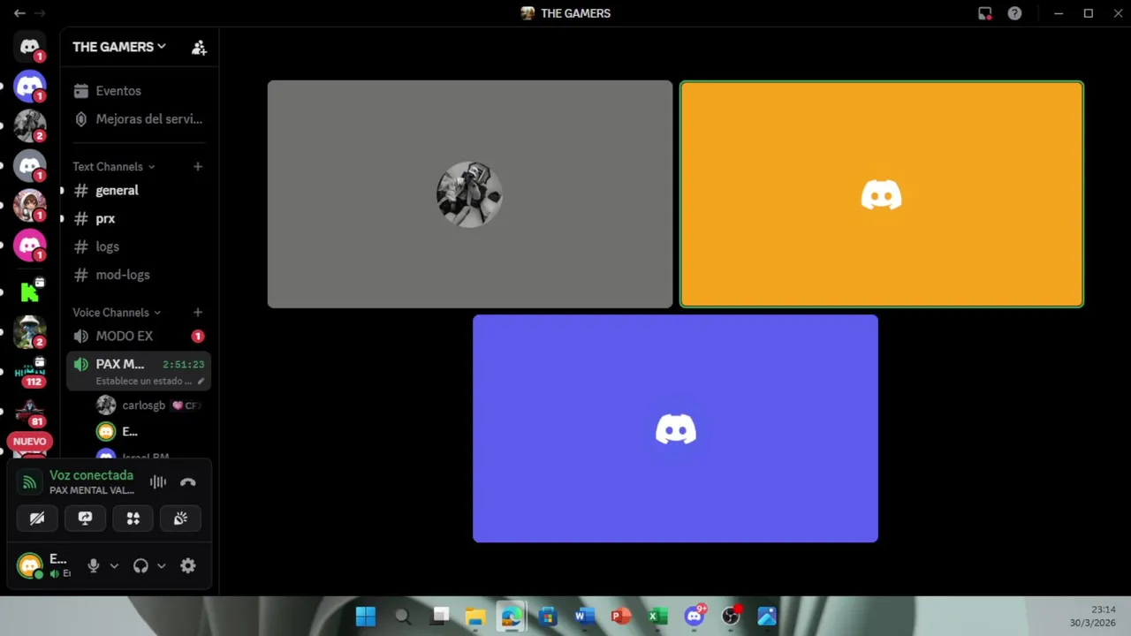1131x636 pixels.
Task: Click Voz conectada status text
Action: [91, 475]
